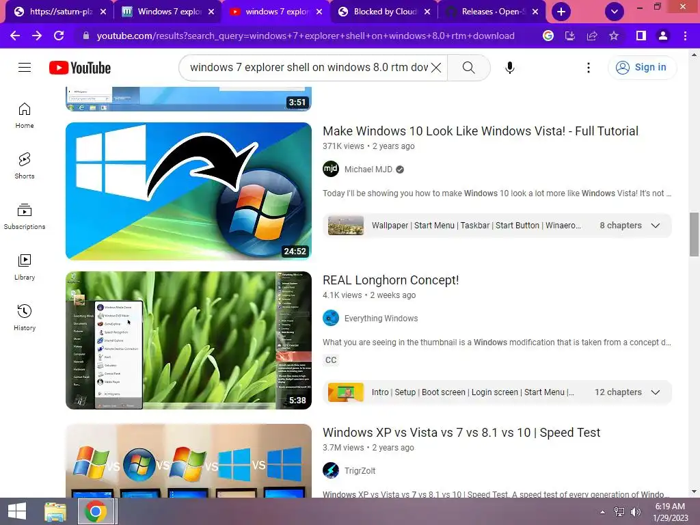Close the Blocked by Cloud tab
This screenshot has width=700, height=525.
coord(427,12)
